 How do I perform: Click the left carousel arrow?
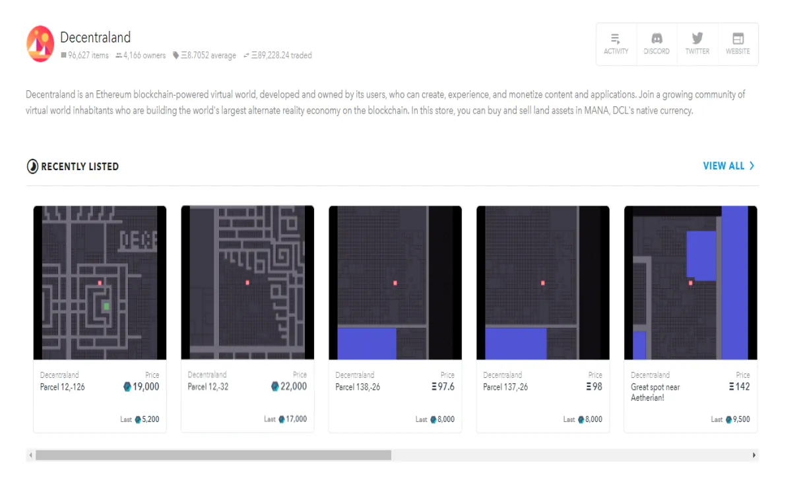tap(30, 454)
